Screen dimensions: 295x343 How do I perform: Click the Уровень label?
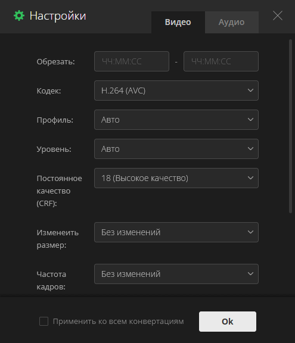54,149
